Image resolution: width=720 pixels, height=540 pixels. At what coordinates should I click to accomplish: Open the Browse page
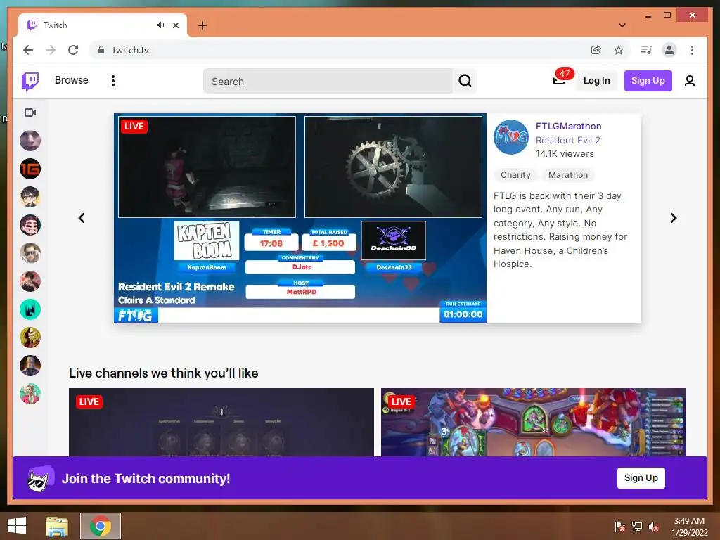click(71, 80)
